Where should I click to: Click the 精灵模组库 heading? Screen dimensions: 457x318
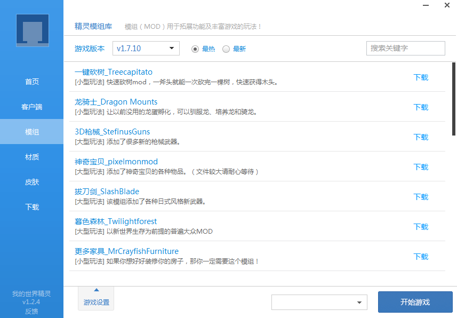93,26
